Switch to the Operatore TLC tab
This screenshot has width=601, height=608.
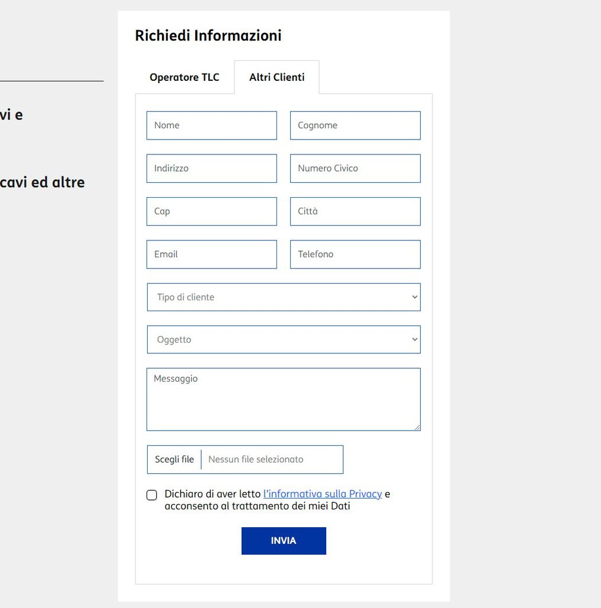184,77
